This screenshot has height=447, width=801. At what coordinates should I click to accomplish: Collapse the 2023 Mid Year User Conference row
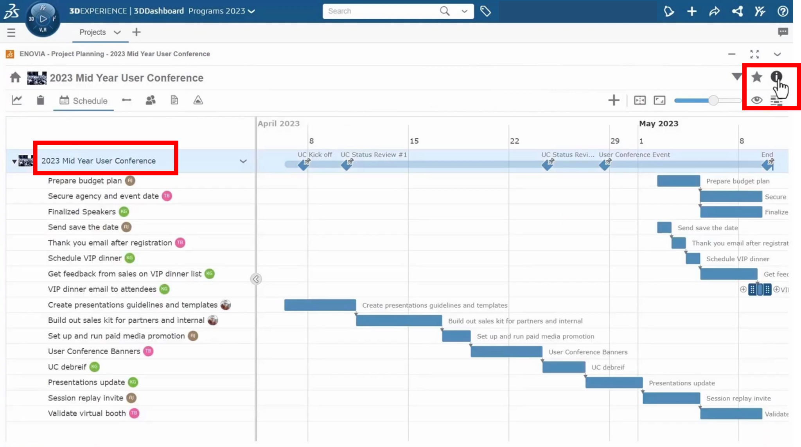tap(14, 161)
